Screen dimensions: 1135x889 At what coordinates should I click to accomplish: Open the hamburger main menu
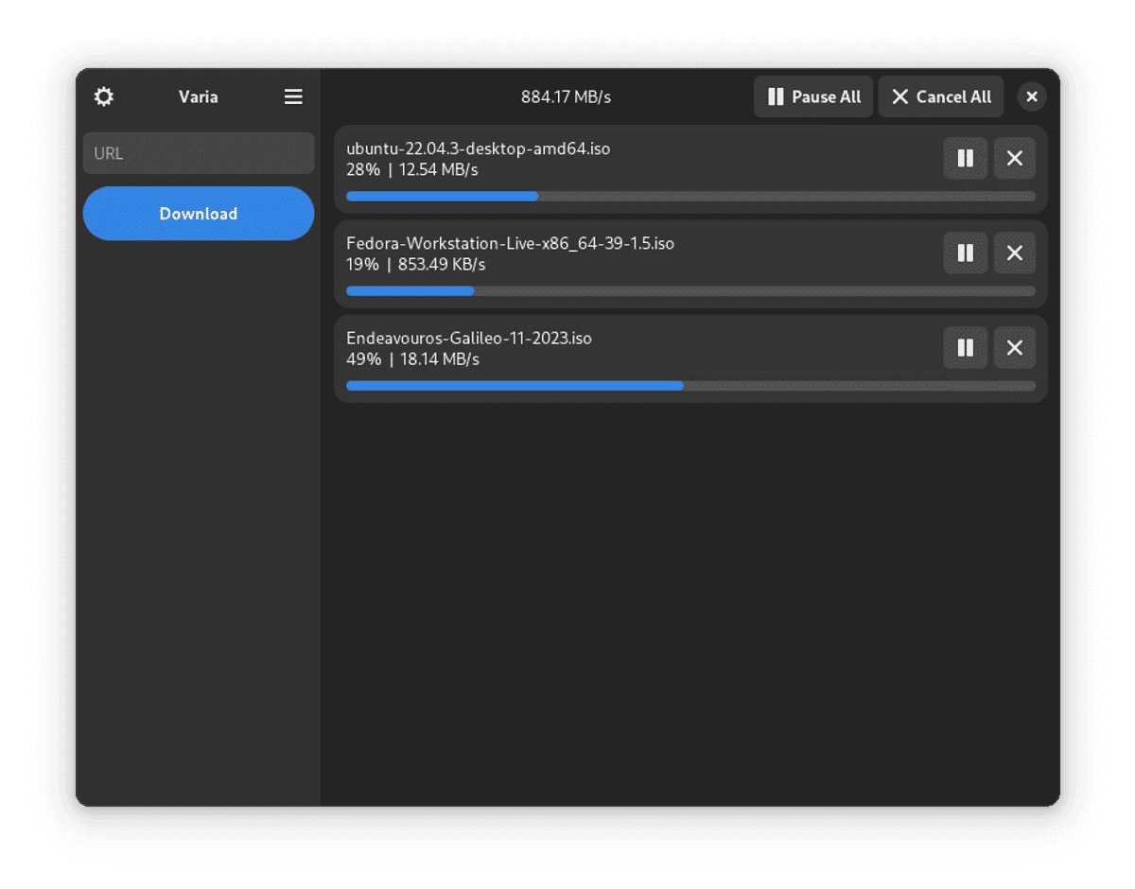tap(293, 96)
